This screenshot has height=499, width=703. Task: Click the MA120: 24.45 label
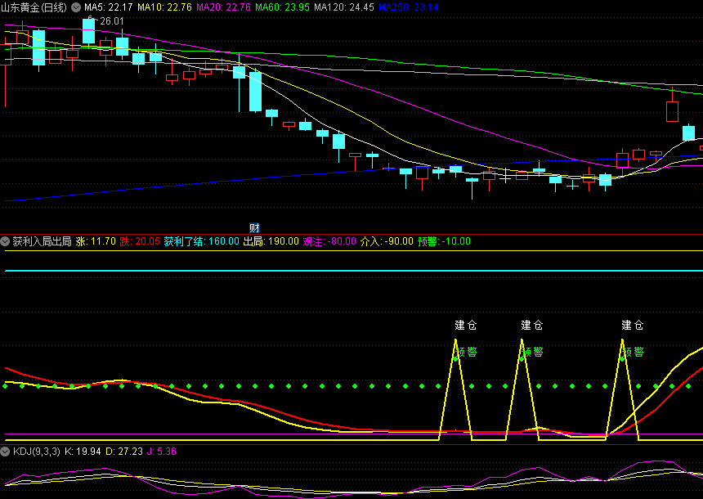[x=344, y=7]
